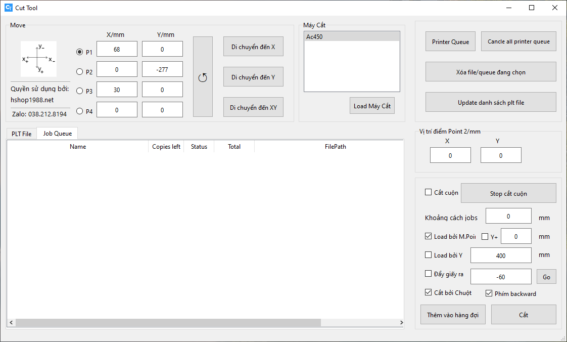Click the axis direction diagram image
The width and height of the screenshot is (567, 342).
pos(38,59)
